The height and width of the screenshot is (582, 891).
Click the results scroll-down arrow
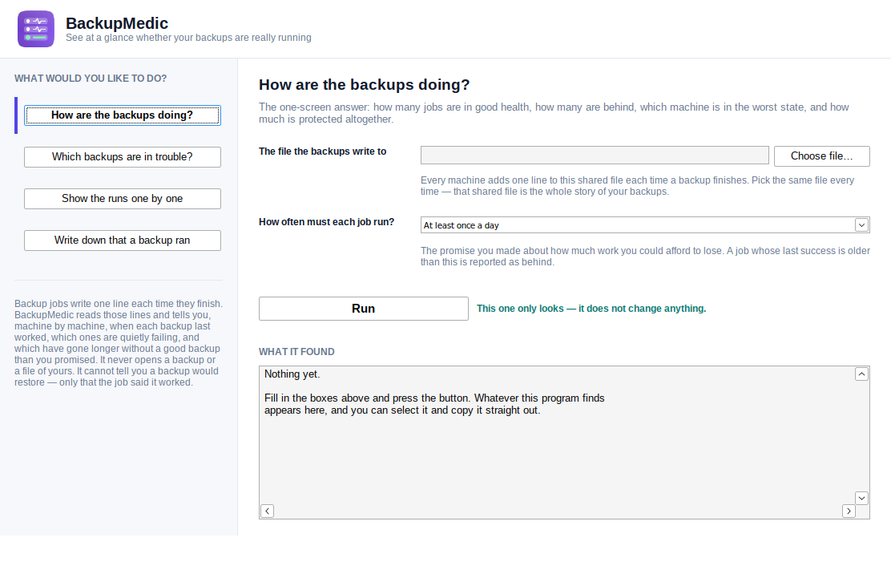861,498
